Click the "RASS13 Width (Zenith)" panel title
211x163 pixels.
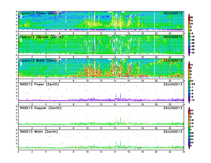(39, 132)
